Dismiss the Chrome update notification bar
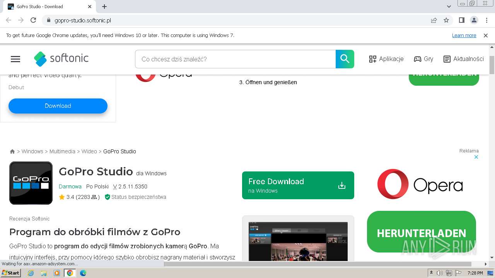 click(486, 35)
